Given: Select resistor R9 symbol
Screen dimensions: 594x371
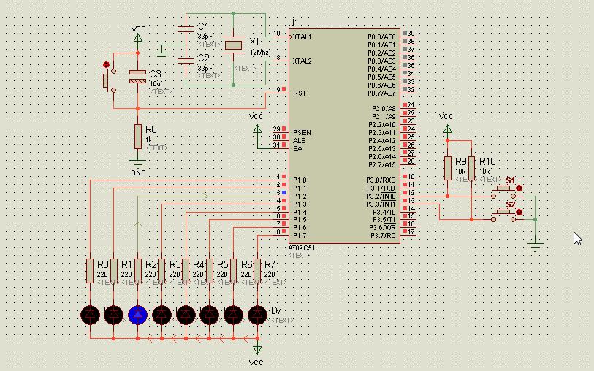Looking at the screenshot, I should [x=448, y=168].
